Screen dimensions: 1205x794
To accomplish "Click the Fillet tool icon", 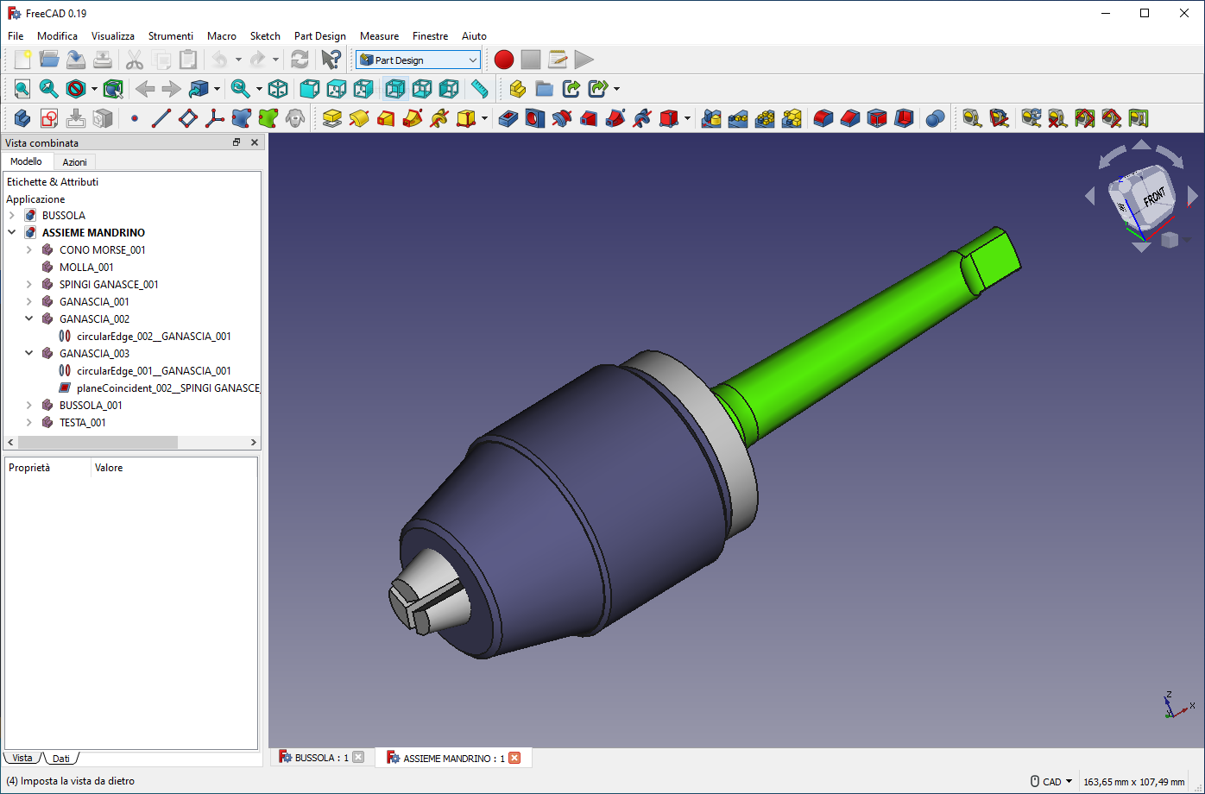I will tap(823, 118).
